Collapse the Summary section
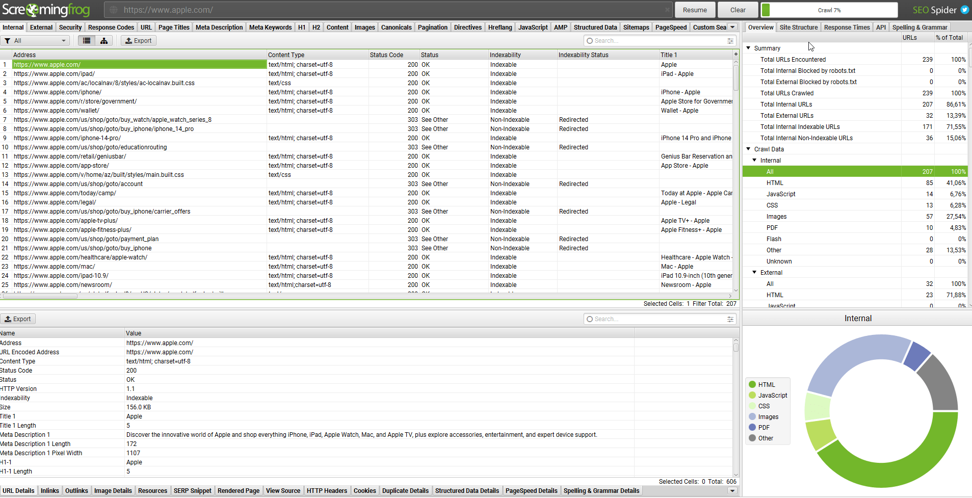 click(x=748, y=48)
